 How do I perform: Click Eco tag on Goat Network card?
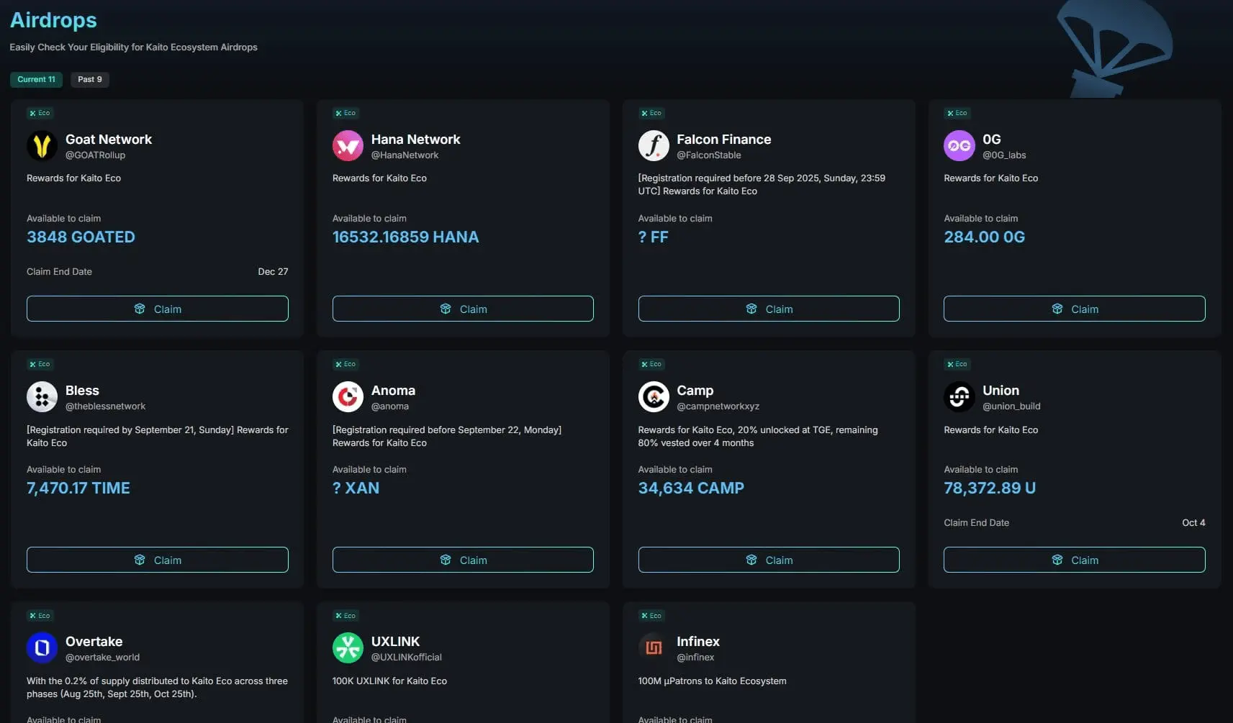[x=40, y=113]
